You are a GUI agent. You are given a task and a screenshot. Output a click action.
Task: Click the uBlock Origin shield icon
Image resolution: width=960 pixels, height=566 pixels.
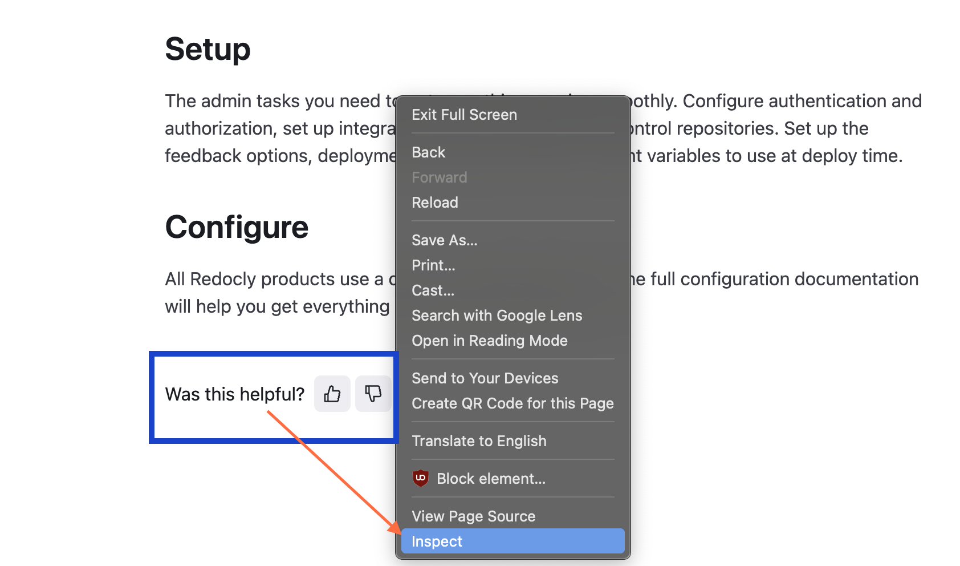click(x=421, y=478)
